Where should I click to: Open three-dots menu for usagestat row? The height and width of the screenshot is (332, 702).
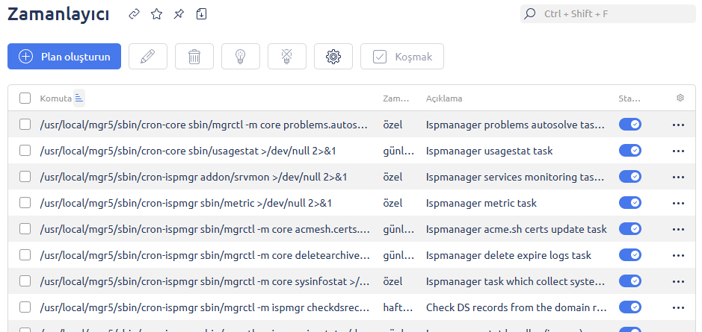pyautogui.click(x=678, y=151)
